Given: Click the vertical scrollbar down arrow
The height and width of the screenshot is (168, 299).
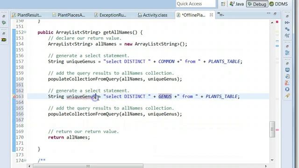Looking at the screenshot, I should 272,160.
